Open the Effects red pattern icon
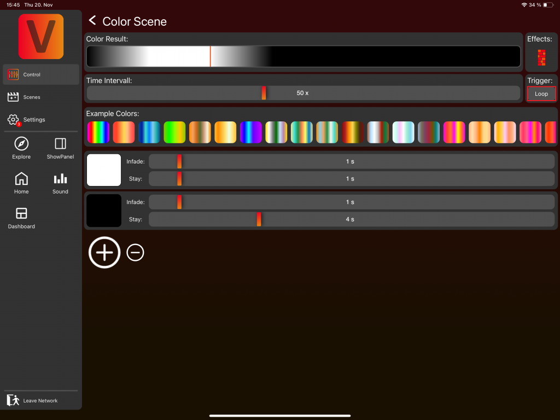 coord(541,57)
